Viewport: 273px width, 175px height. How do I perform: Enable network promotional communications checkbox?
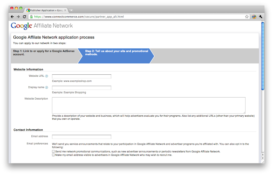click(53, 151)
